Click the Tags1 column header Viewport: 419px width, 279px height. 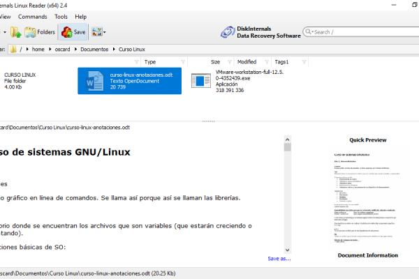tap(281, 62)
